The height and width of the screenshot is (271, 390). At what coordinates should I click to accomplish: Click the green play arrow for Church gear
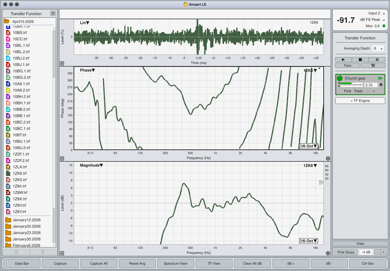(381, 78)
